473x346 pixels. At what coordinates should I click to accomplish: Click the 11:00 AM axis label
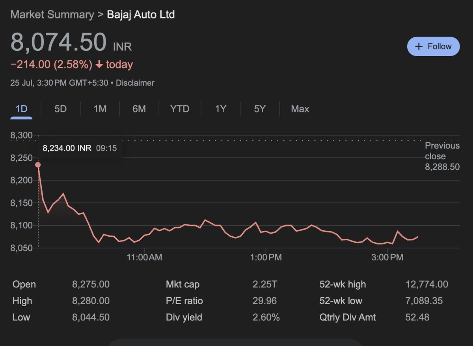point(144,258)
